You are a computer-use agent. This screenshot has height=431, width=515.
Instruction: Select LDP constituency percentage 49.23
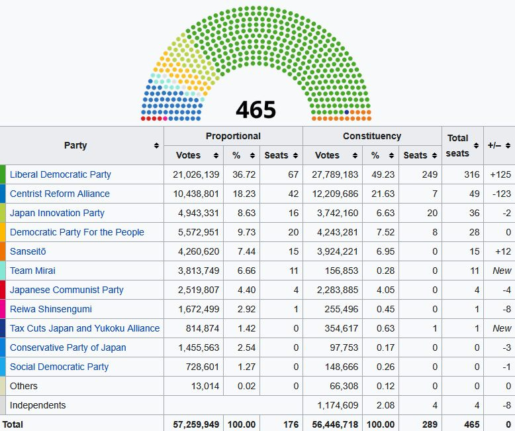(383, 174)
